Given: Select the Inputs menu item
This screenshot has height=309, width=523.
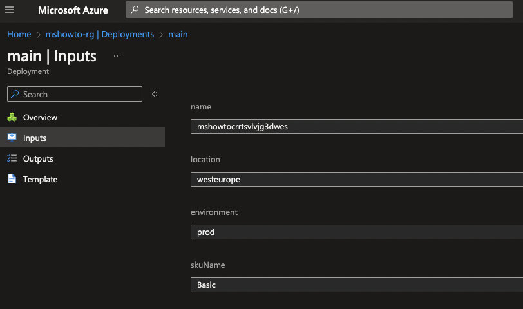Looking at the screenshot, I should pyautogui.click(x=82, y=137).
